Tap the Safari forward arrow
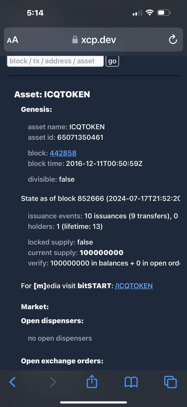Screen dimensions: 187x407 [53, 382]
